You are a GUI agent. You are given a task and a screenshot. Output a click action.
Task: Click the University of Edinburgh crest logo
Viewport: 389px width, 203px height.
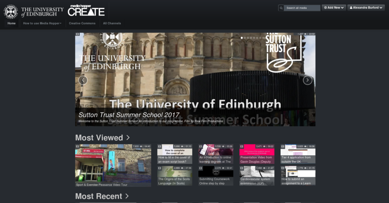(11, 12)
